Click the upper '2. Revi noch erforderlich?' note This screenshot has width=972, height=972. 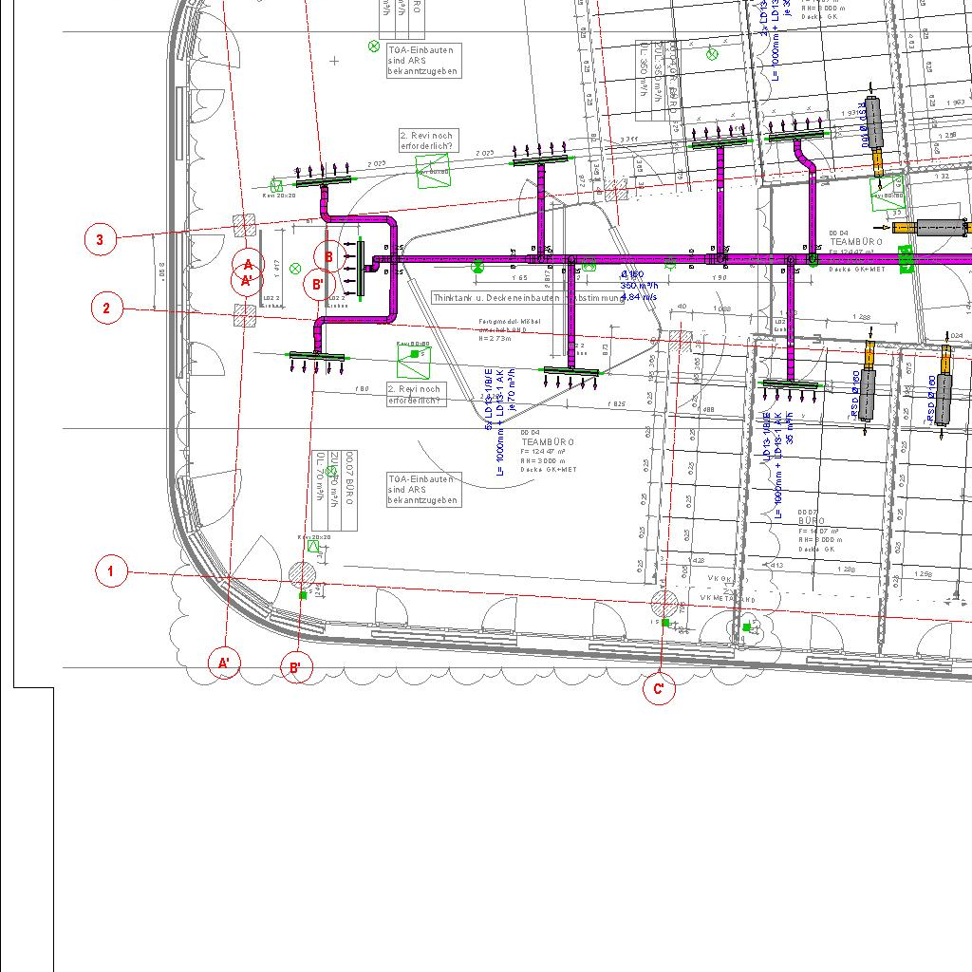[x=428, y=141]
